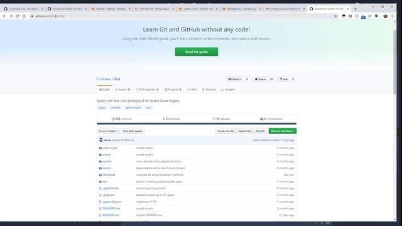
Task: Switch to the Gmail monkey-game pipeline tab
Action: (x=285, y=9)
